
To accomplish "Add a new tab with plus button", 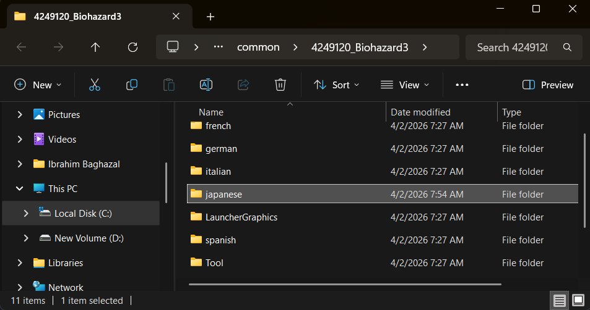I will [x=210, y=17].
